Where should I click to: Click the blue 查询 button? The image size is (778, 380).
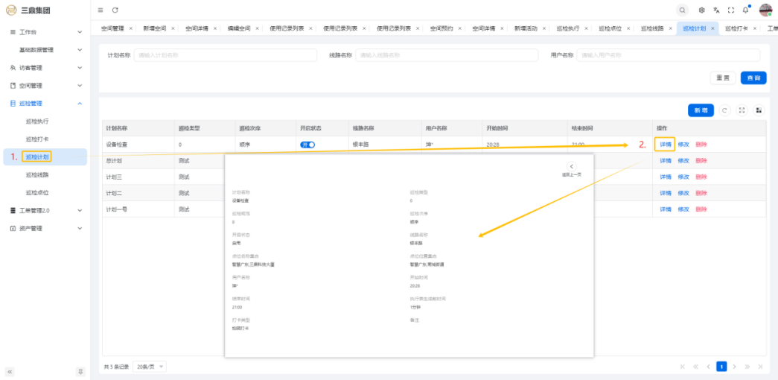click(x=753, y=77)
